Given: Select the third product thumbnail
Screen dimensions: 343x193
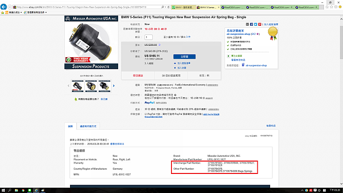Looking at the screenshot, I should click(104, 86).
